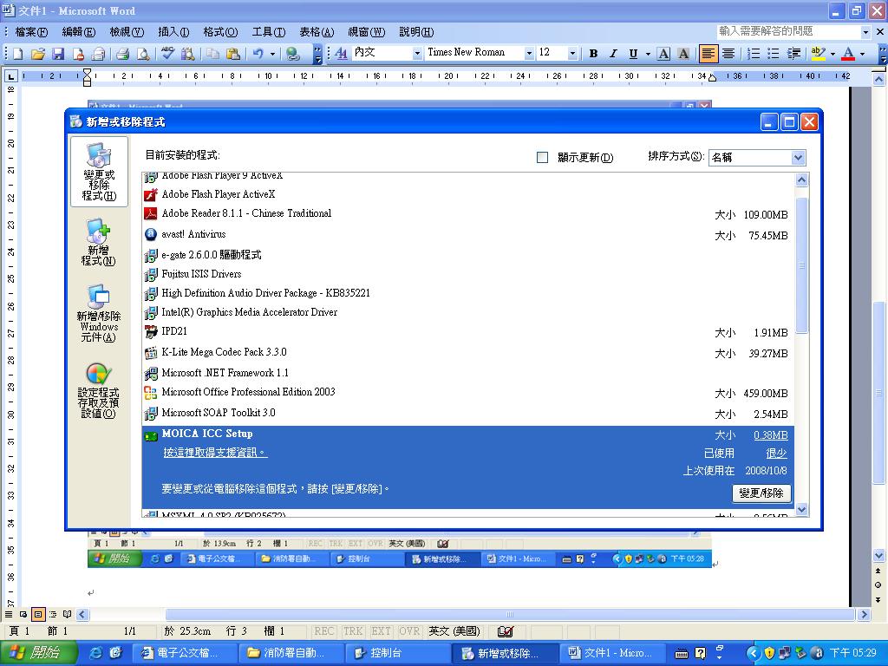Viewport: 888px width, 666px height.
Task: Toggle Bold formatting
Action: 593,54
